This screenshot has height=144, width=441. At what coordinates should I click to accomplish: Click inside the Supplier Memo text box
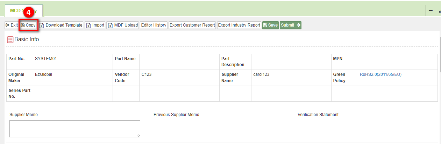(x=74, y=129)
